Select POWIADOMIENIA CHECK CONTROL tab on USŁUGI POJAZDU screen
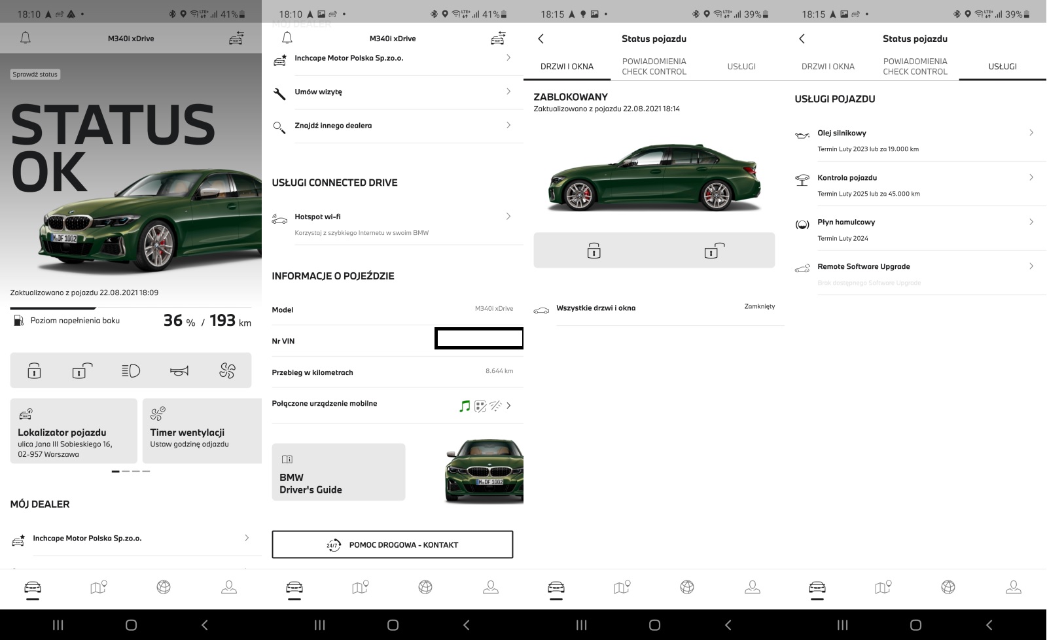1047x640 pixels. pos(915,66)
